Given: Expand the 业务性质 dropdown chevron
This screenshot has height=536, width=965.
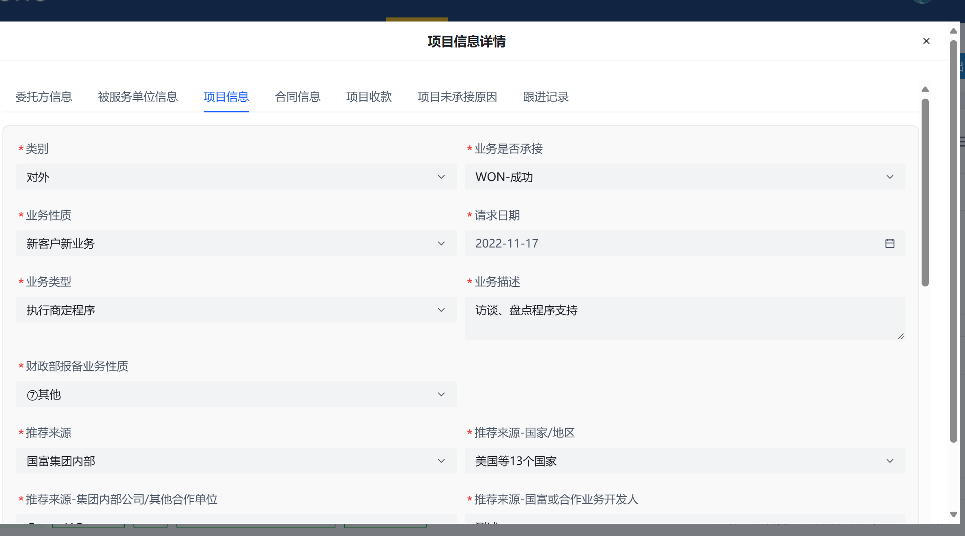Looking at the screenshot, I should [x=441, y=243].
